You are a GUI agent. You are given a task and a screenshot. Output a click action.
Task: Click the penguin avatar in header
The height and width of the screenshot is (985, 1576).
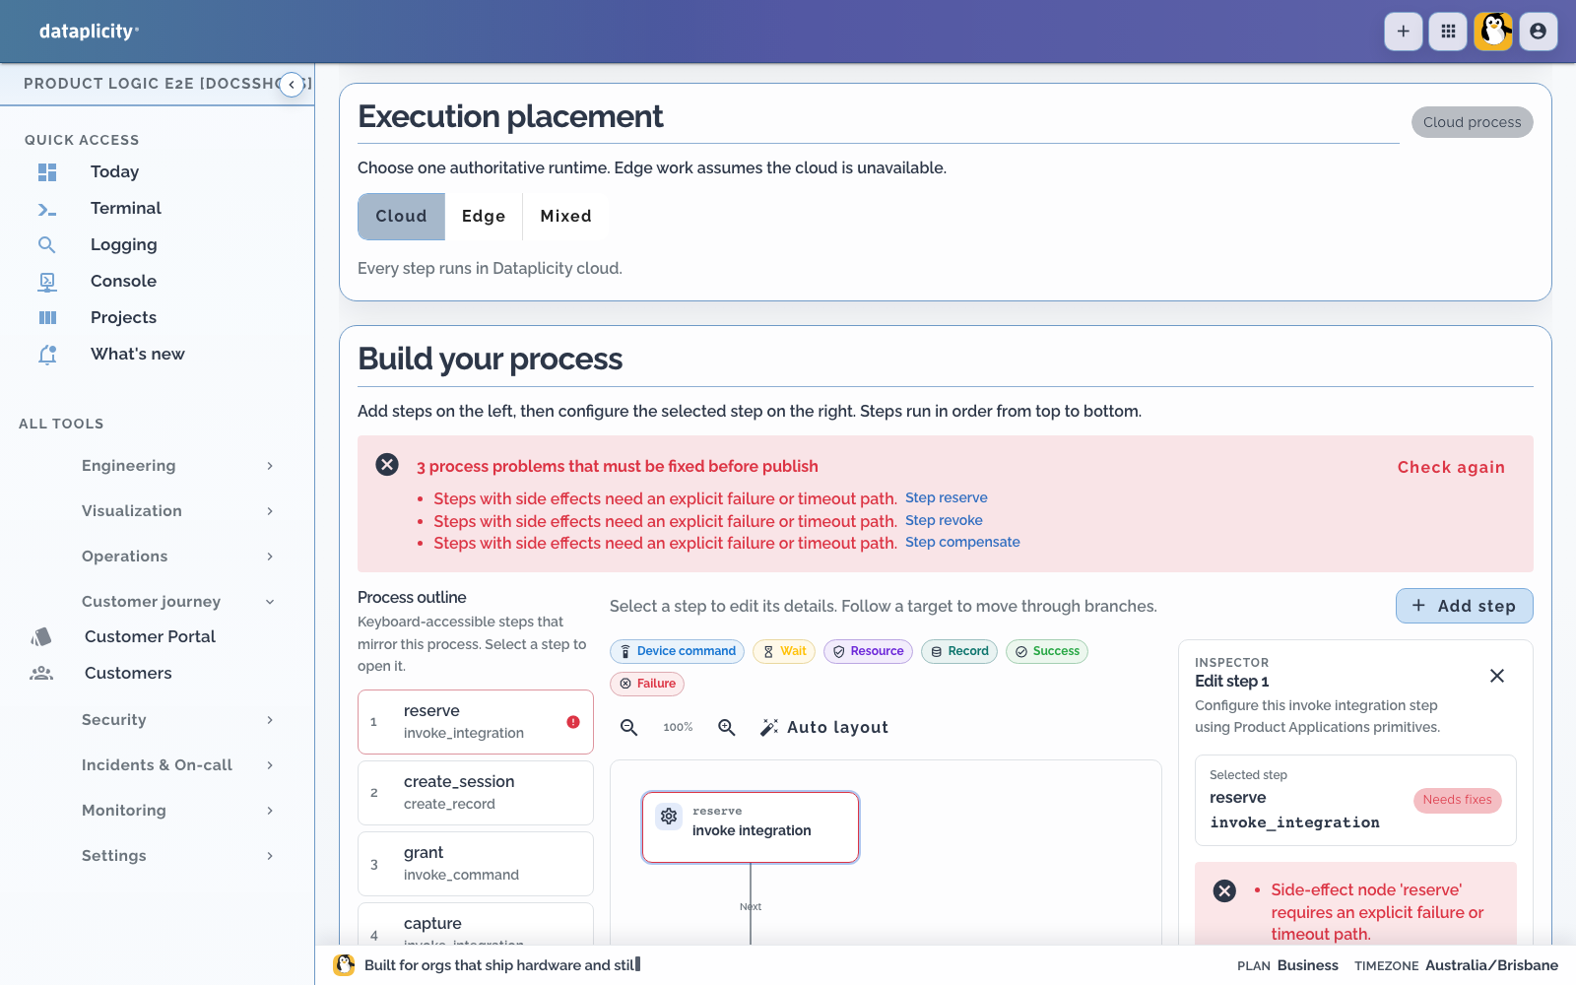click(x=1493, y=32)
